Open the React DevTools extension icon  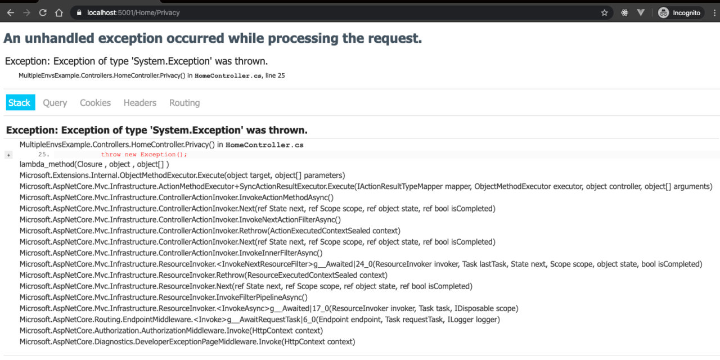[624, 12]
